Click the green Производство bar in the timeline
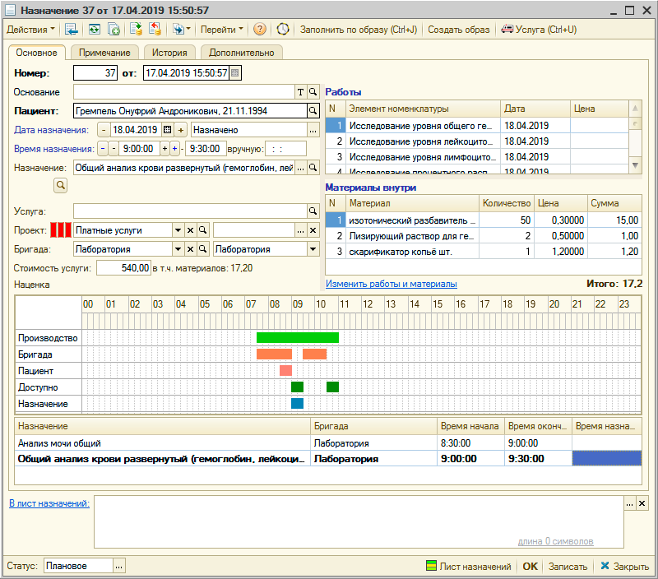Image resolution: width=658 pixels, height=579 pixels. tap(297, 337)
